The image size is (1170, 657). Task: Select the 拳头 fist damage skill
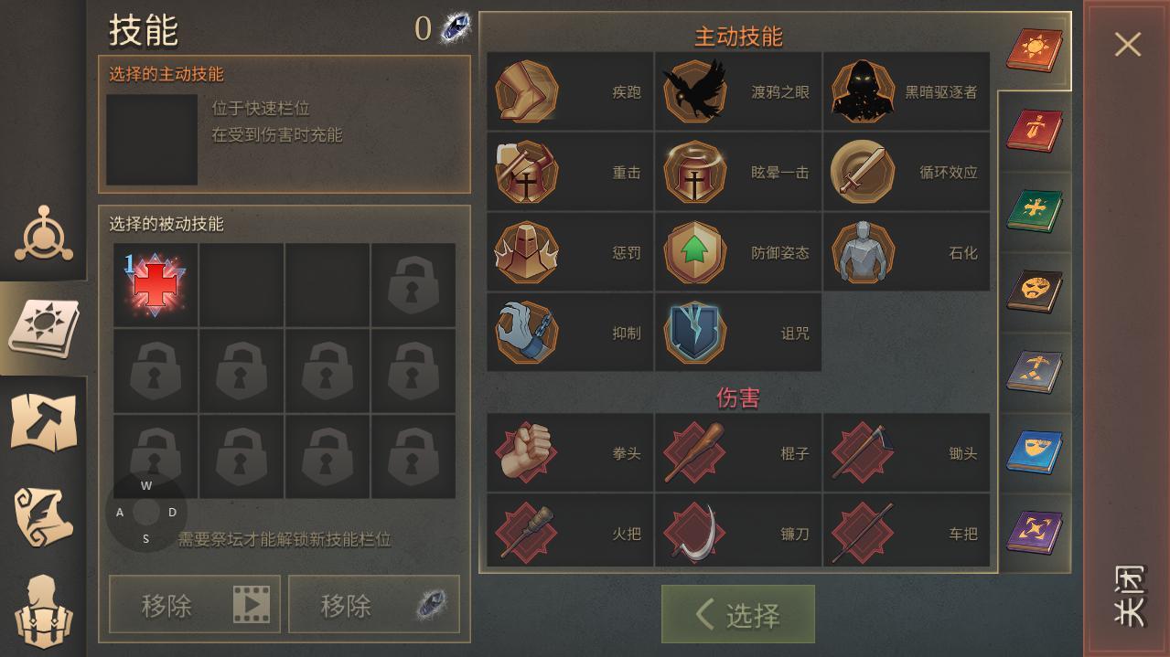571,452
